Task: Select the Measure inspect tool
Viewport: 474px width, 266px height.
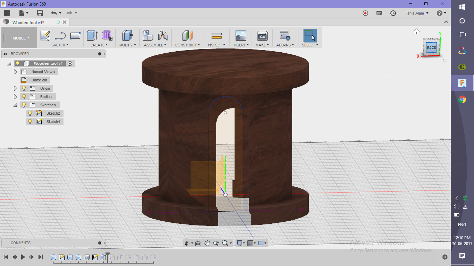Action: [x=217, y=36]
